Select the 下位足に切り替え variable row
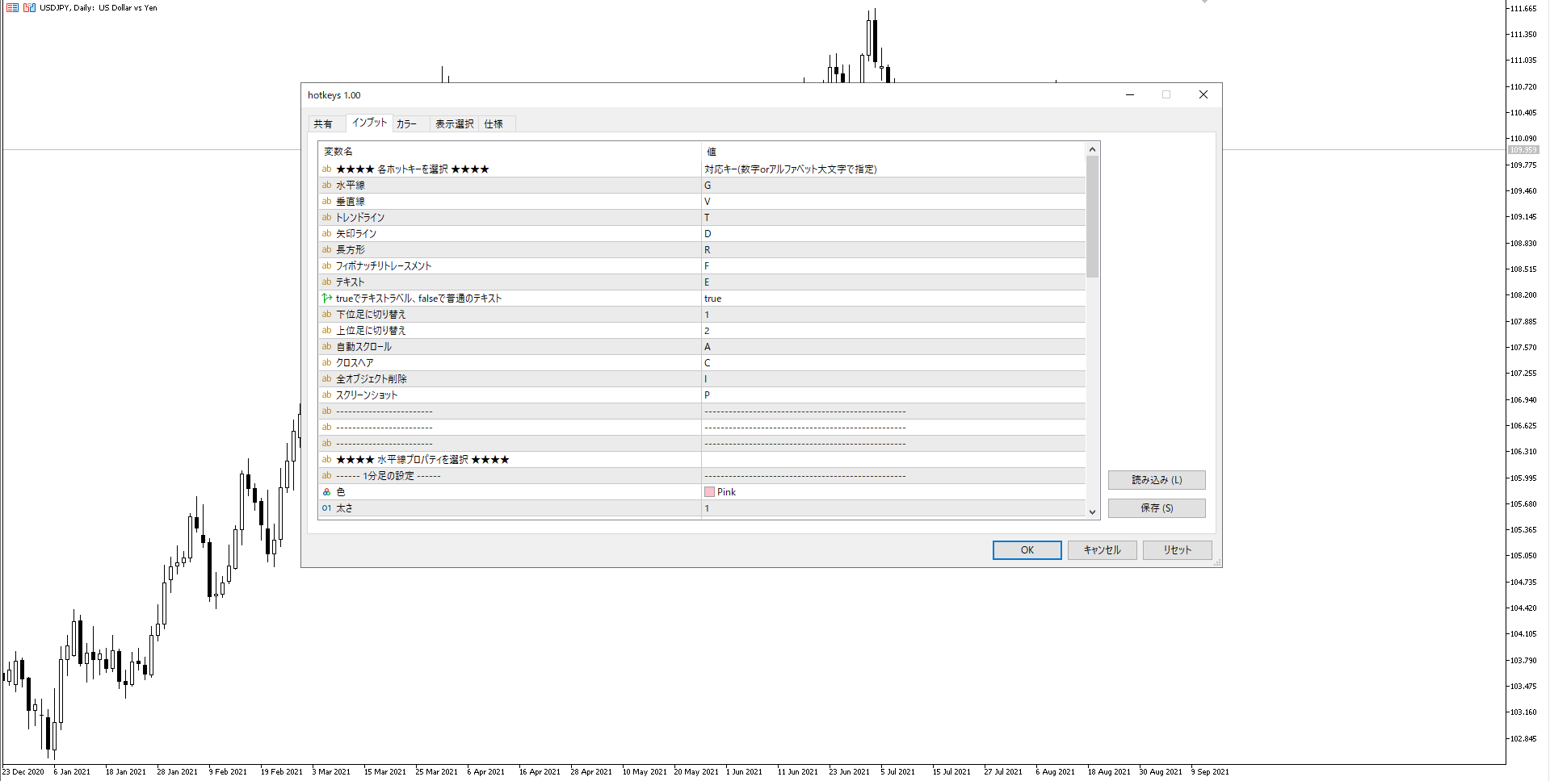Viewport: 1550px width, 781px height. (510, 315)
